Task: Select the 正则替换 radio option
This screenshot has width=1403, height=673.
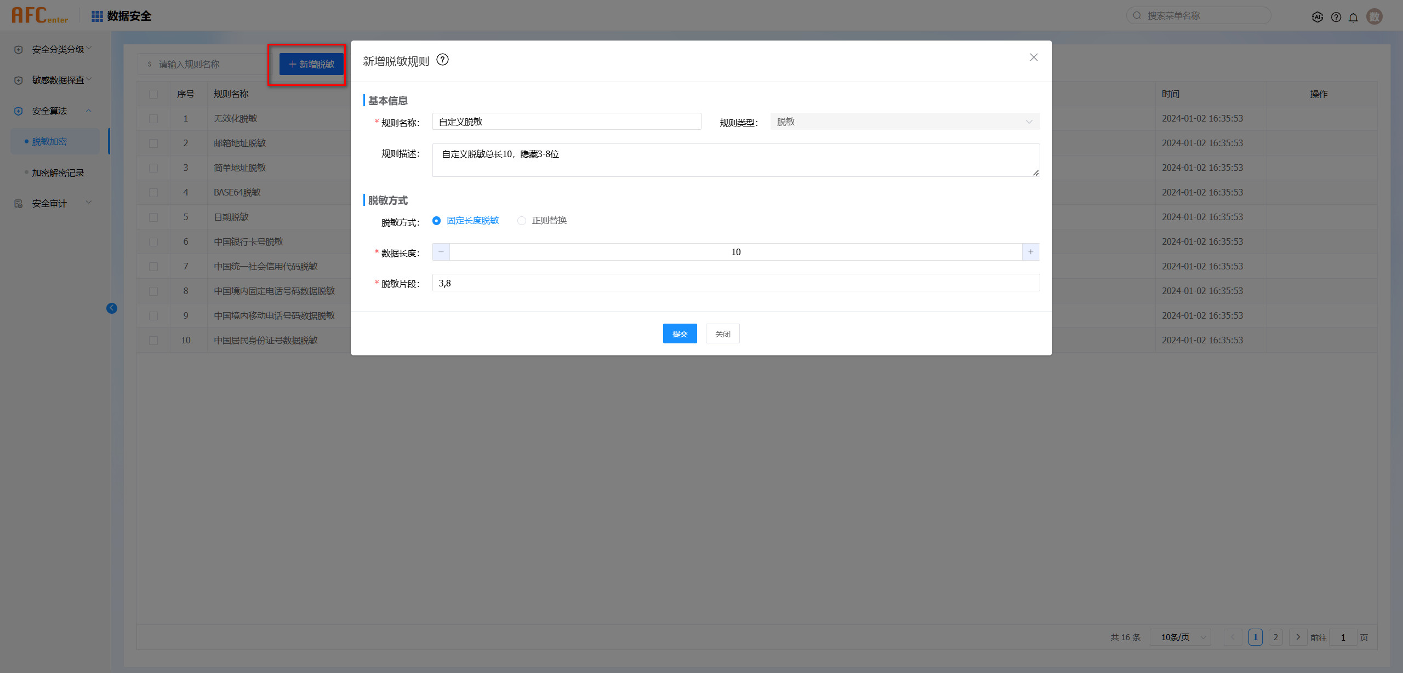Action: pyautogui.click(x=522, y=221)
